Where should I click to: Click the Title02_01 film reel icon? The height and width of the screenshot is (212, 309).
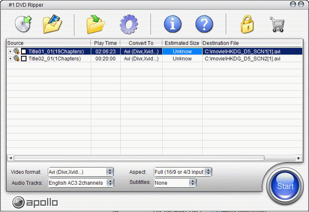16,58
